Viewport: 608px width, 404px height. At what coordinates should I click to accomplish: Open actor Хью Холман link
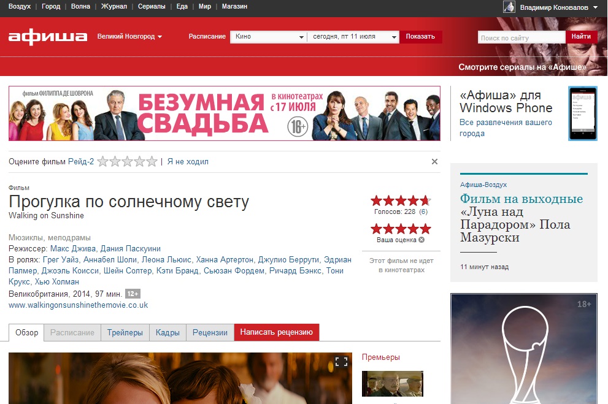point(56,281)
